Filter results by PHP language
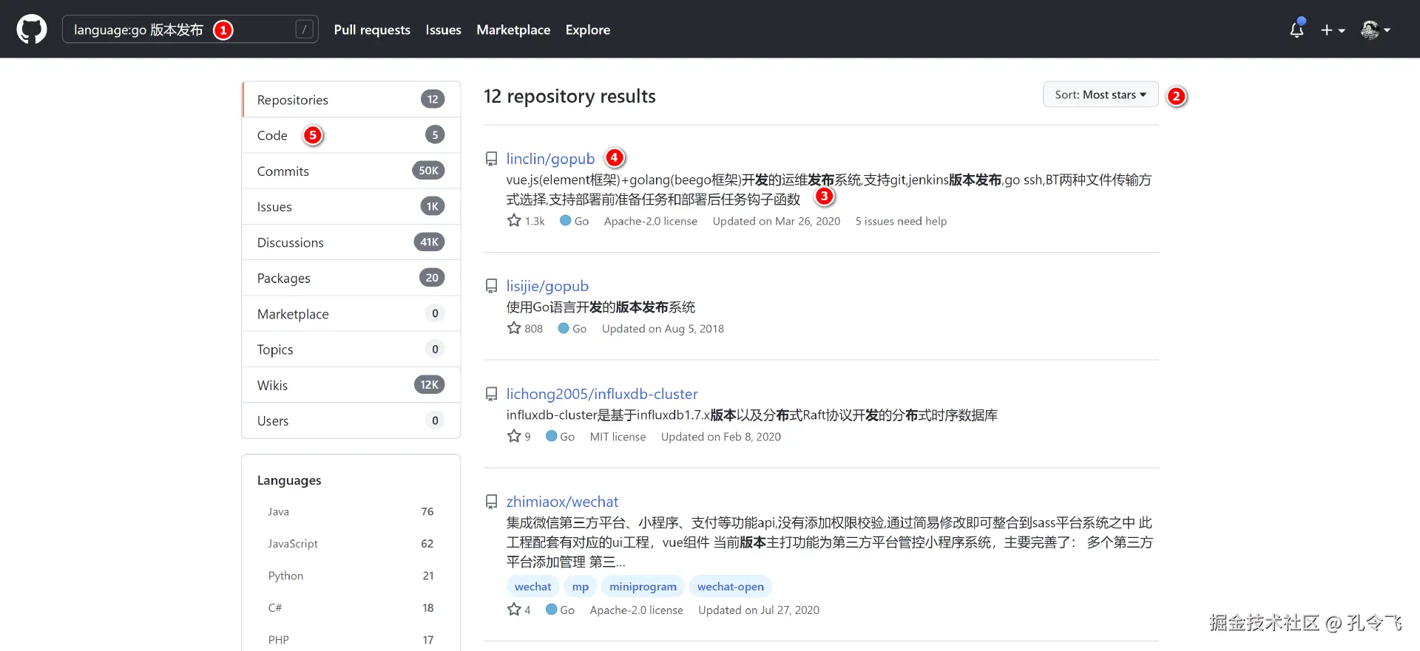 point(351,639)
